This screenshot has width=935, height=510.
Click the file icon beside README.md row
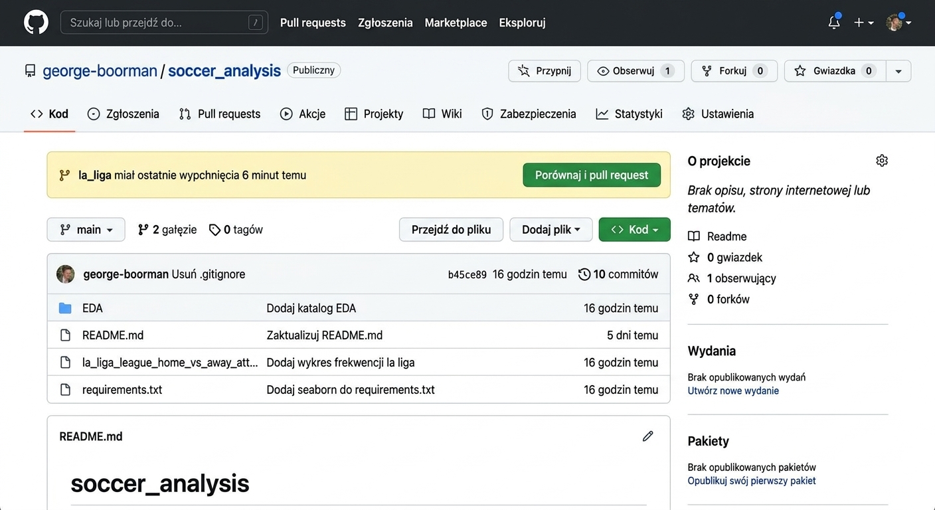tap(65, 335)
